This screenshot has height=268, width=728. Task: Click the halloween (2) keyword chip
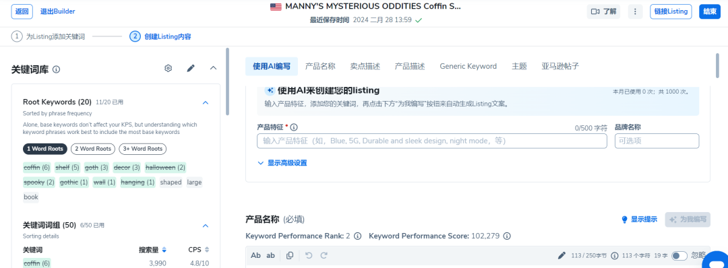(x=165, y=167)
